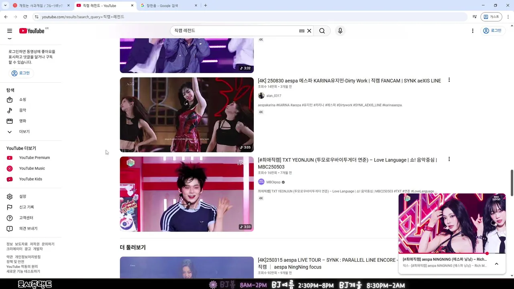Clear the search query with X

(309, 31)
